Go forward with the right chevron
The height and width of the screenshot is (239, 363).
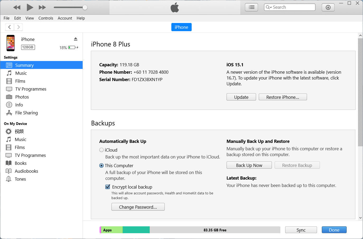(18, 27)
